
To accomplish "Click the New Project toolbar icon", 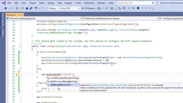I will point(17,8).
